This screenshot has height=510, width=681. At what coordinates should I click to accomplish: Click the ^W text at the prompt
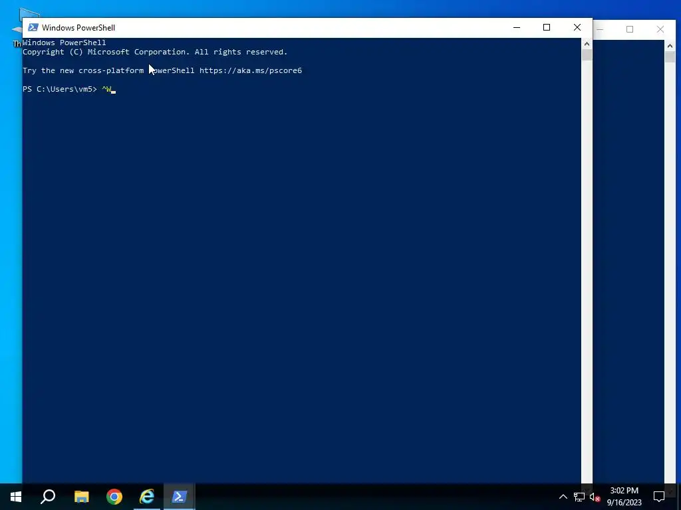click(107, 90)
